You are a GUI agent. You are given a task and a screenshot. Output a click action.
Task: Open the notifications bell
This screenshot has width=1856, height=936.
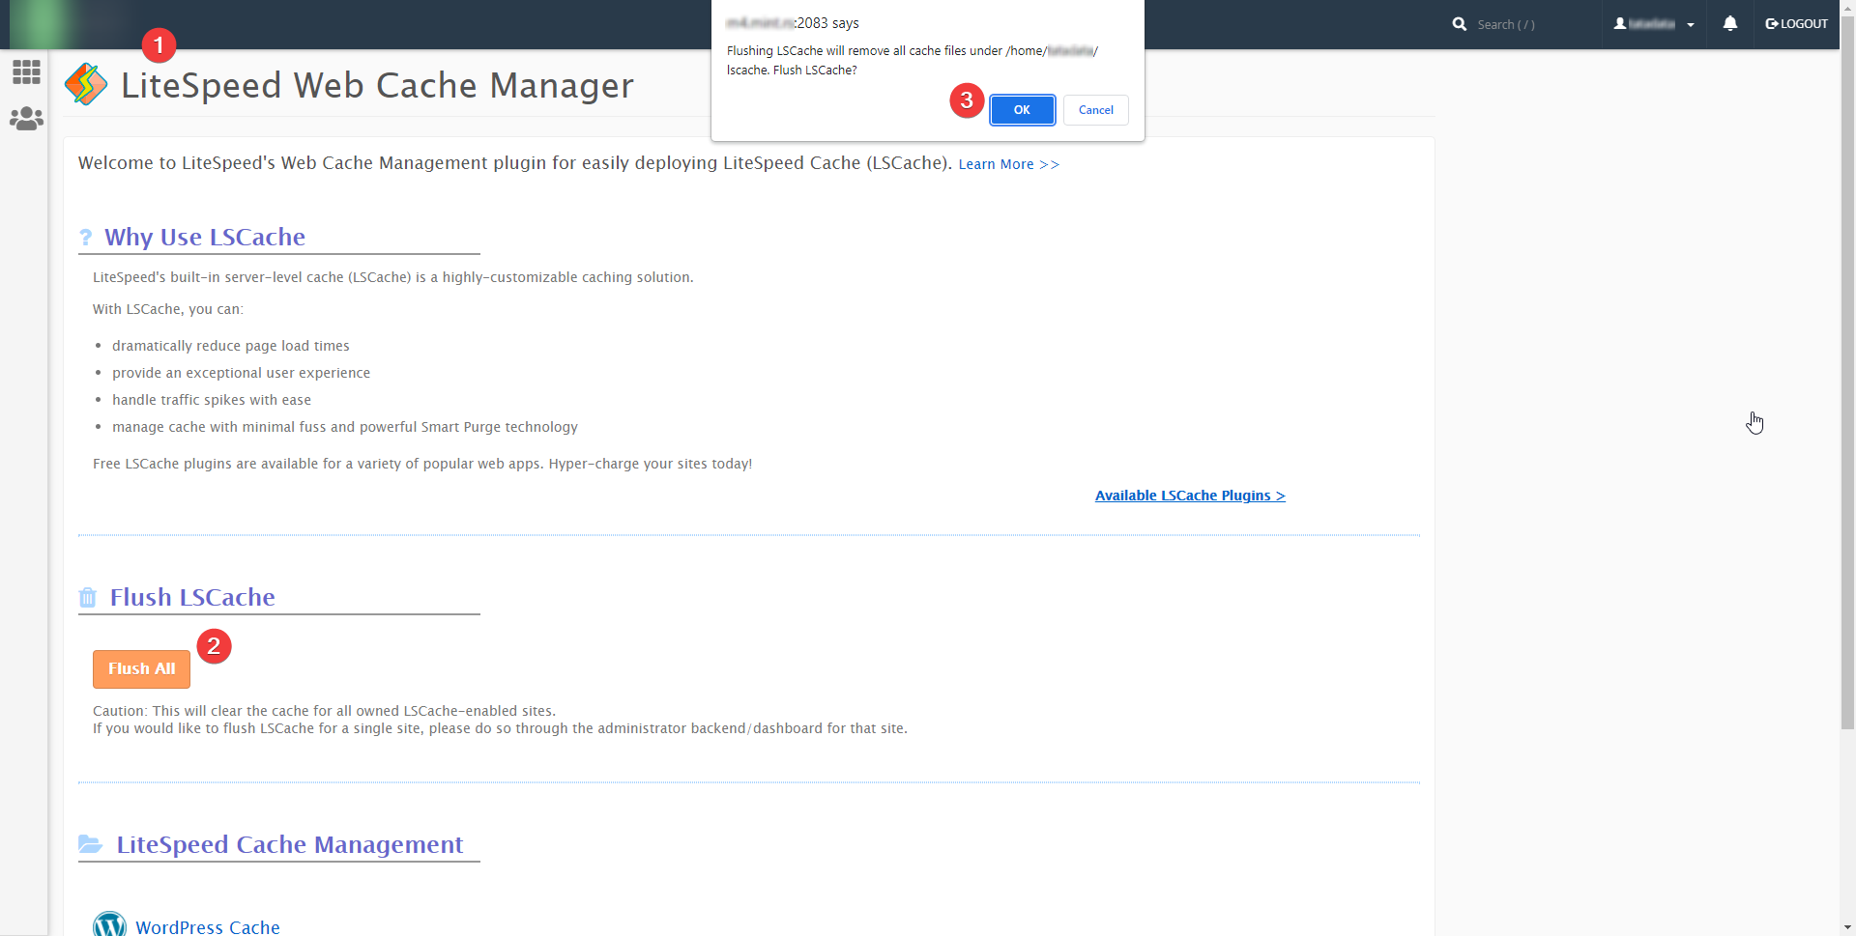(1730, 23)
